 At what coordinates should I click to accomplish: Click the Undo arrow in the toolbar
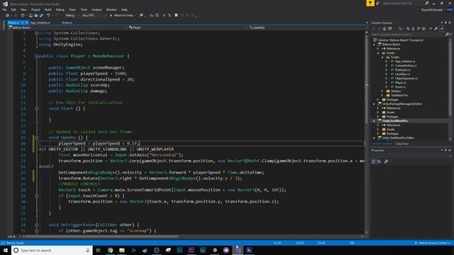click(48, 16)
